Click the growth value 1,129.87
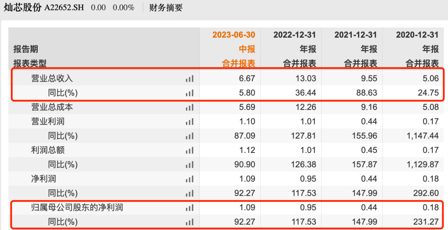 click(x=423, y=165)
